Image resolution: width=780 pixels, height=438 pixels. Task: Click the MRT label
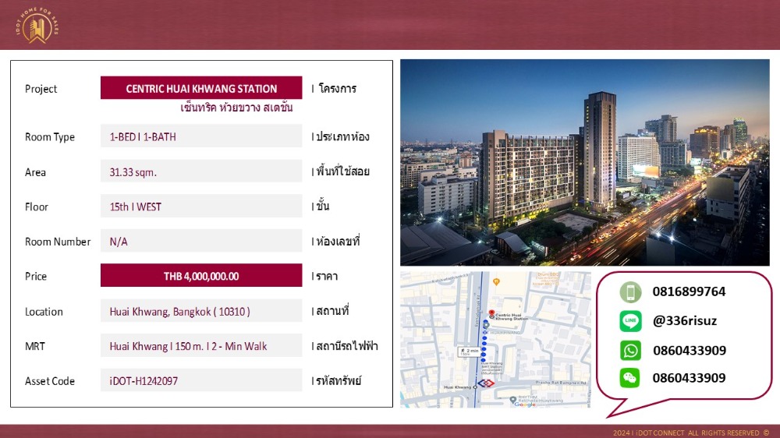[35, 346]
